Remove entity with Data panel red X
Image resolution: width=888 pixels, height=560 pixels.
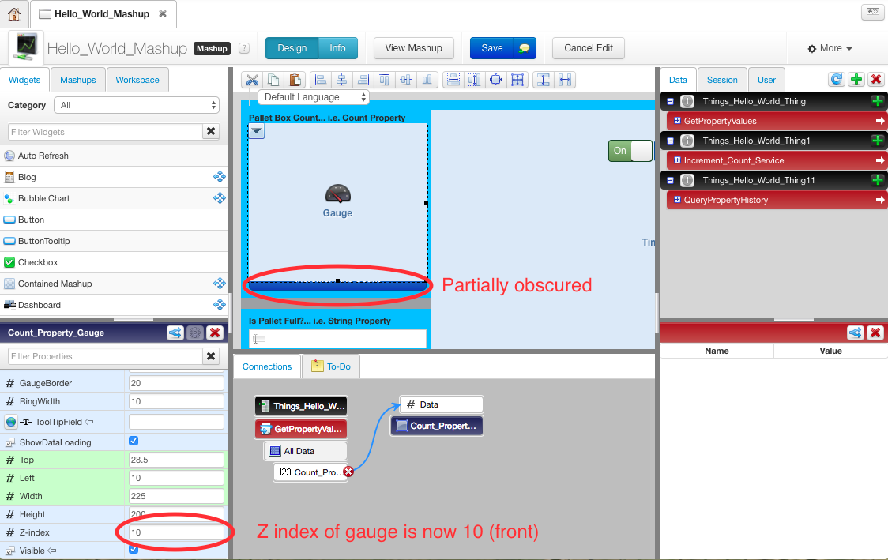coord(876,79)
